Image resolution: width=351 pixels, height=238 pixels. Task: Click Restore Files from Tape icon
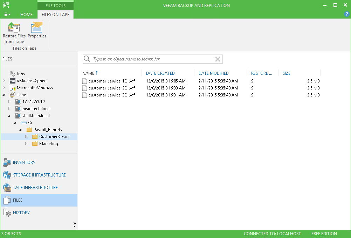[x=14, y=27]
